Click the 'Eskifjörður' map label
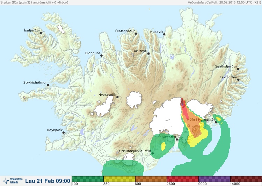 tap(228, 77)
